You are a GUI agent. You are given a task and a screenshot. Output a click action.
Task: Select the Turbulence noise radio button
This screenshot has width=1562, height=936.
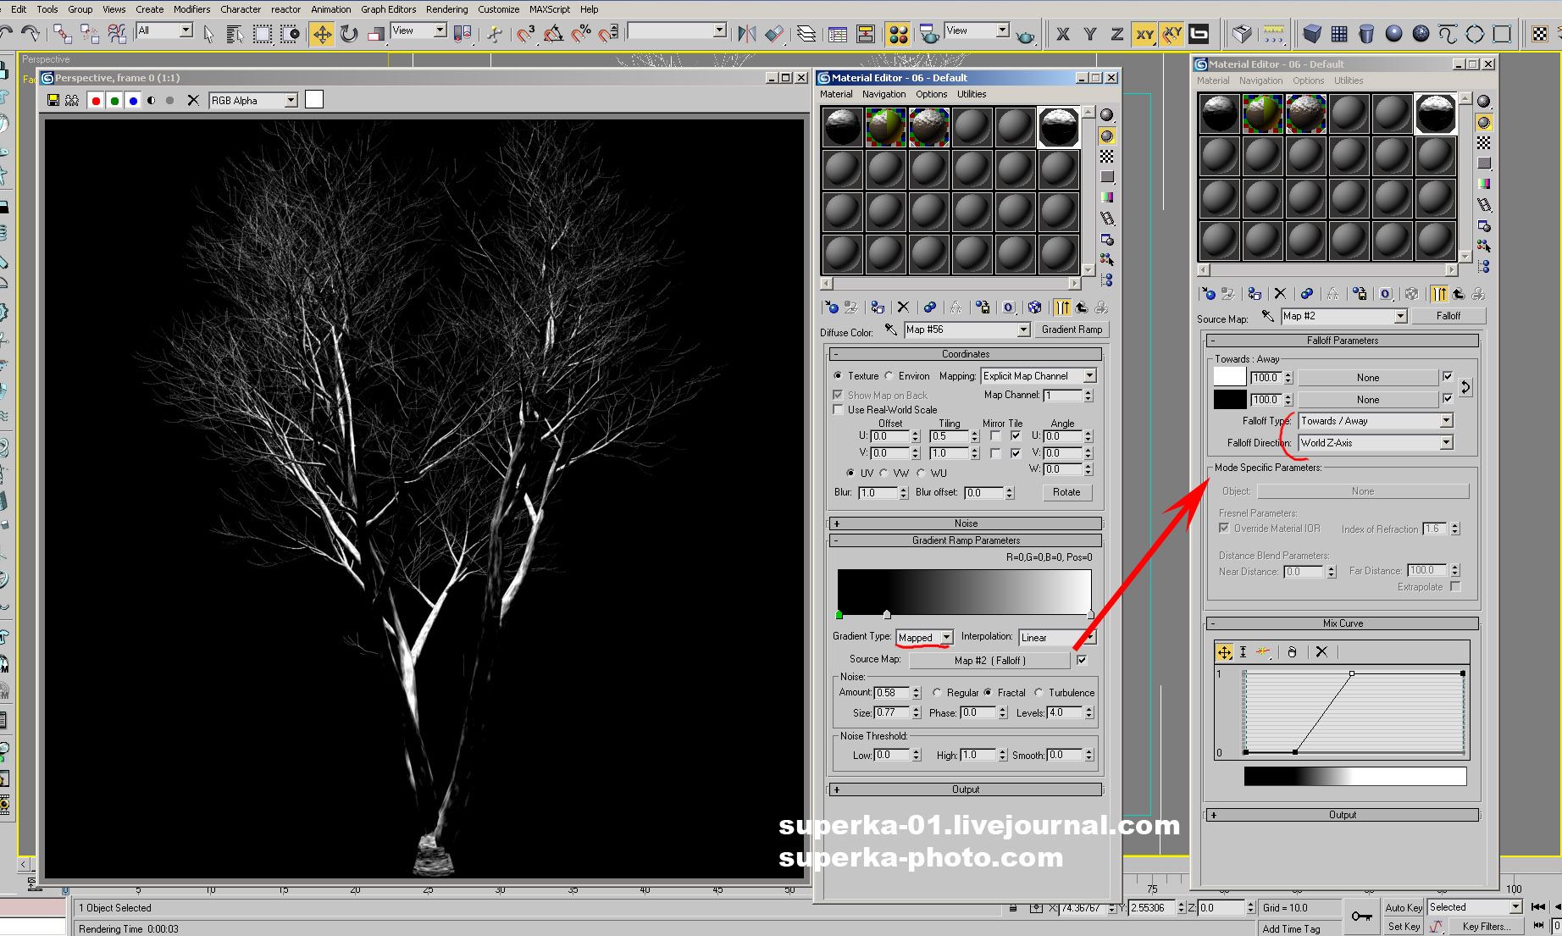(x=1039, y=693)
